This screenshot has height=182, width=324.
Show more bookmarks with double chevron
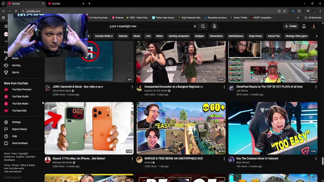point(298,18)
